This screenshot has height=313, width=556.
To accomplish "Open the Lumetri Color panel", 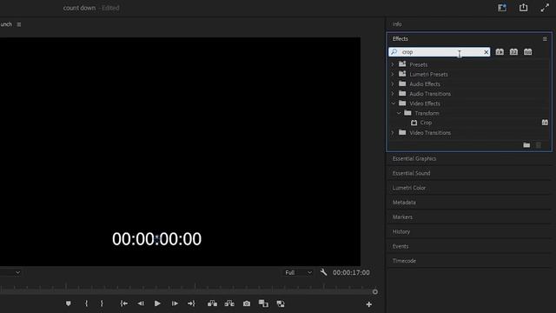I will tap(409, 188).
